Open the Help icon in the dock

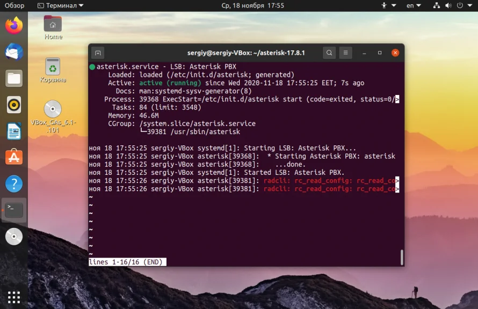[x=14, y=184]
